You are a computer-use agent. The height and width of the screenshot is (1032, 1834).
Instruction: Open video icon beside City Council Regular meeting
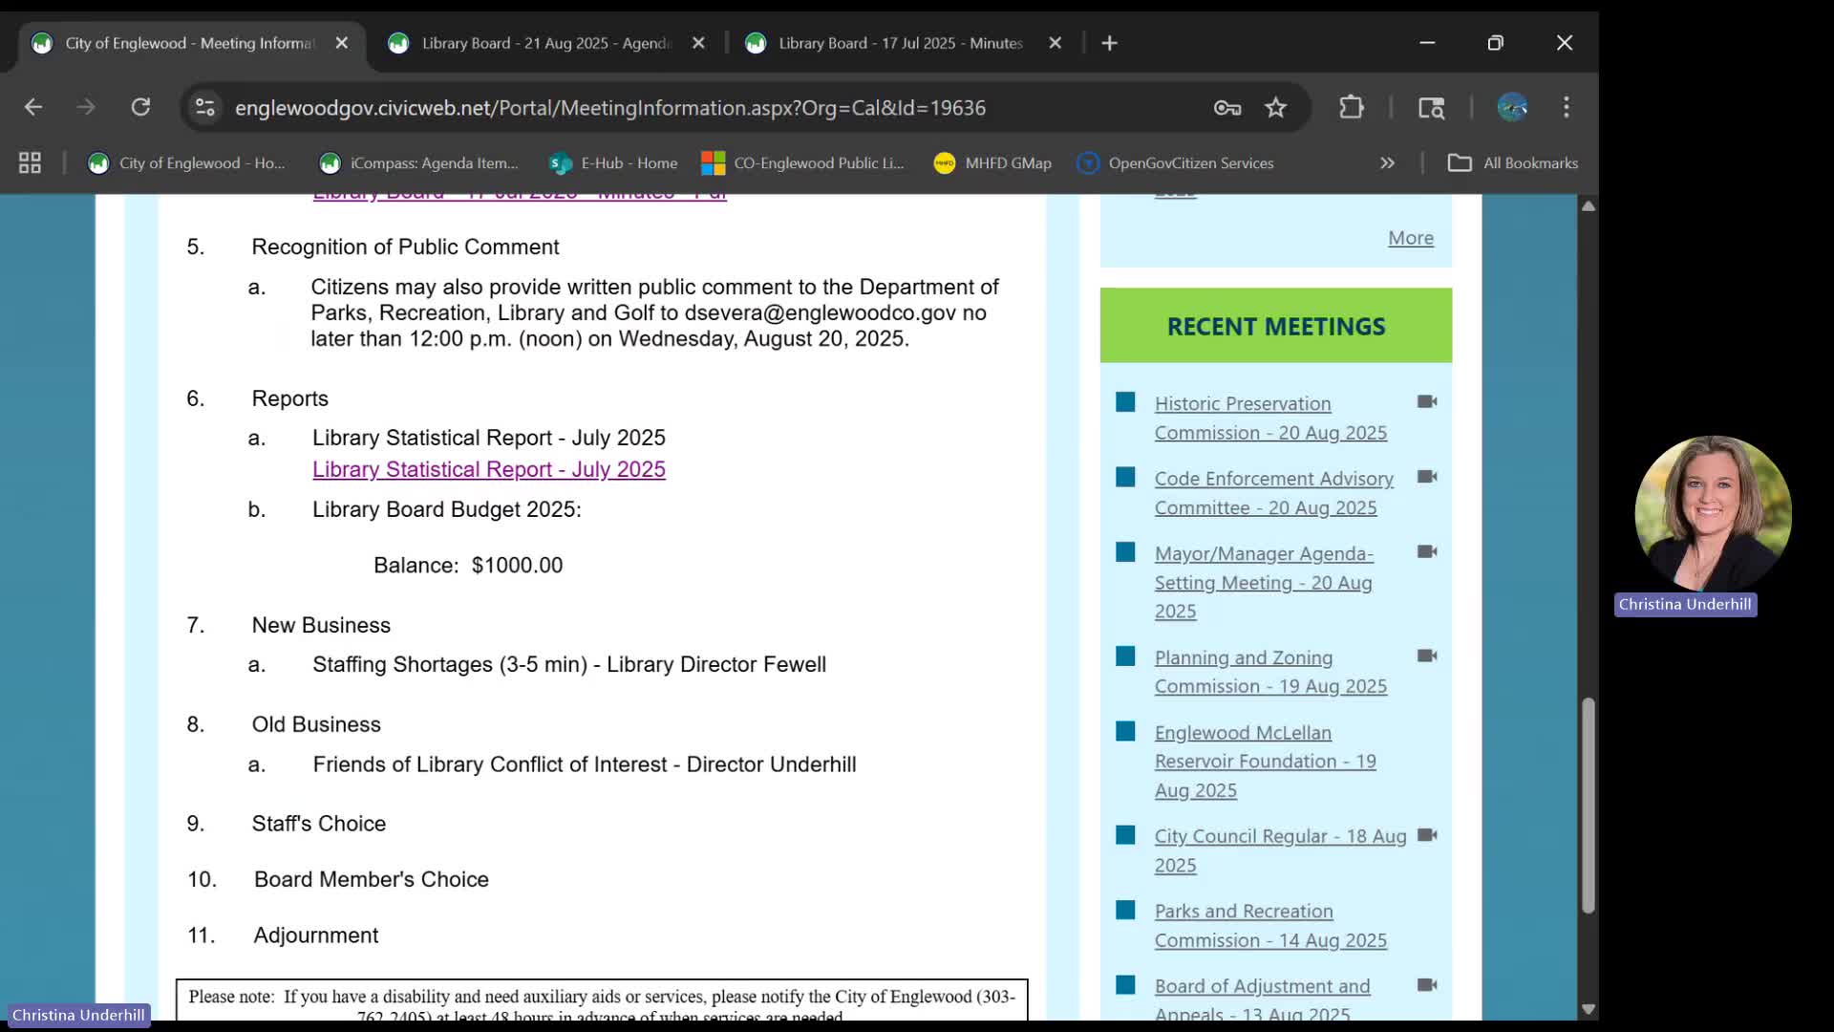(x=1427, y=835)
